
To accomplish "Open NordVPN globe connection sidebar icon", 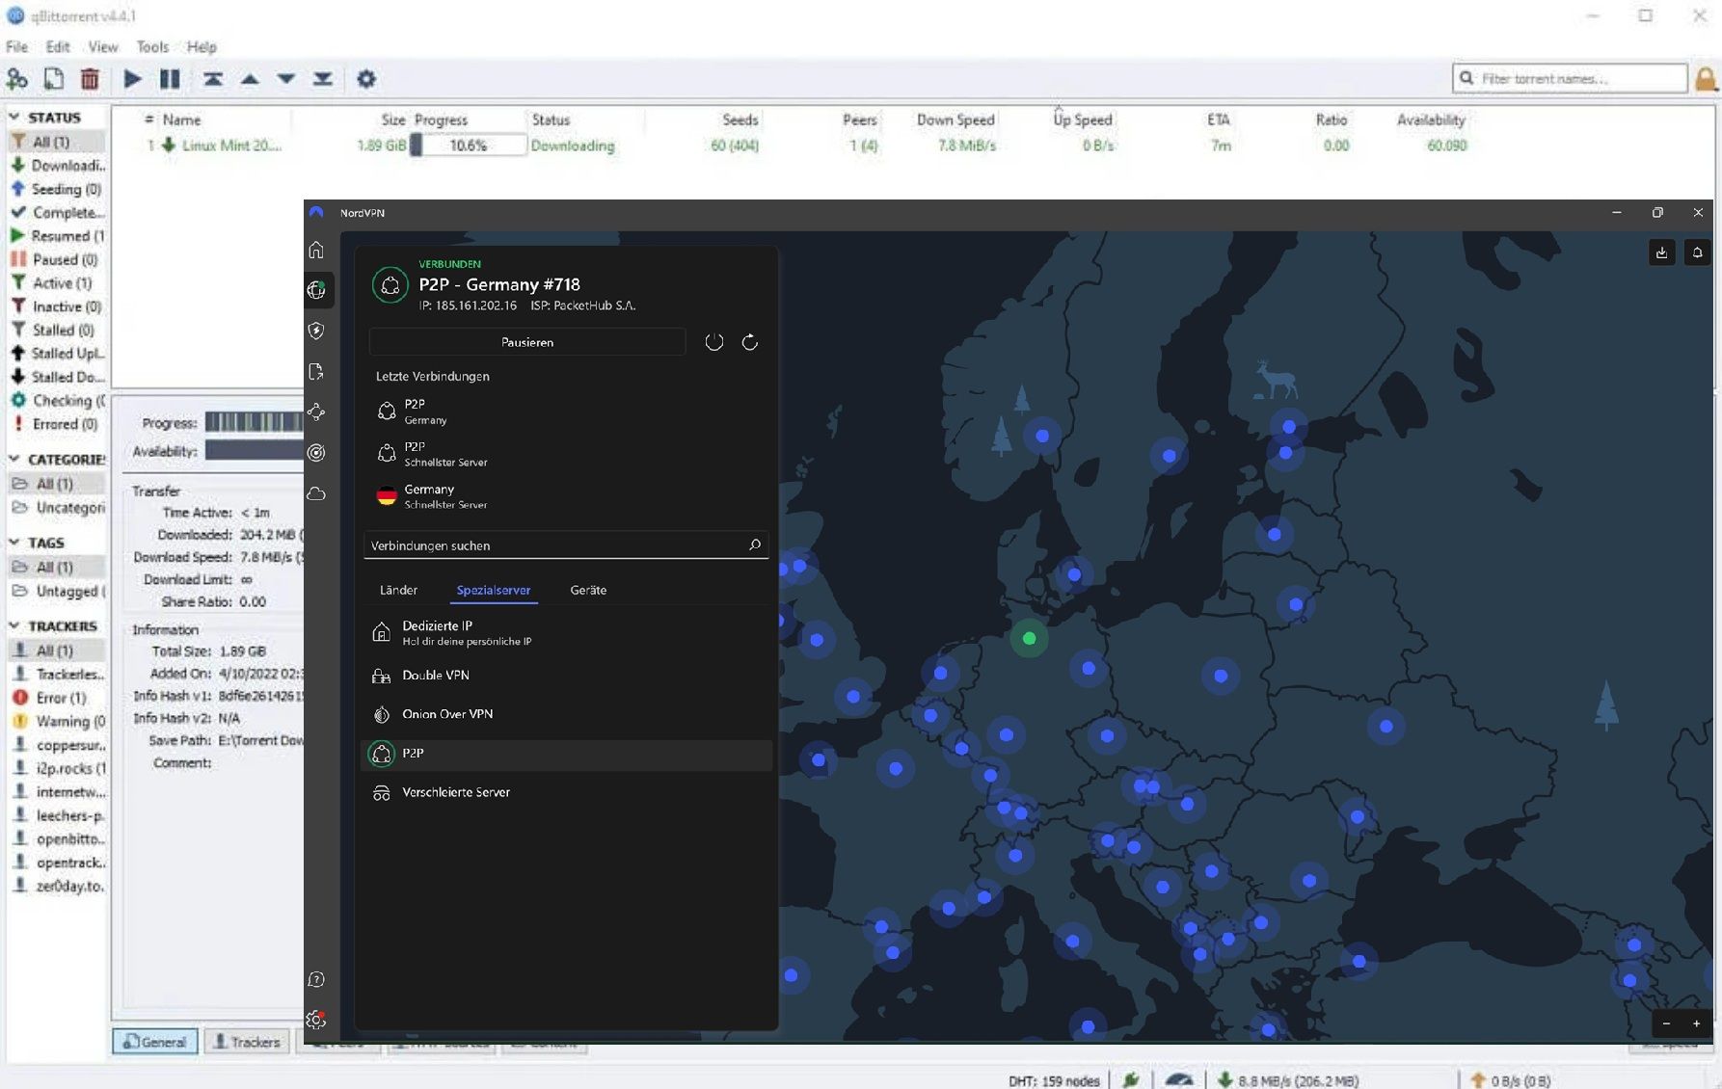I will point(316,290).
